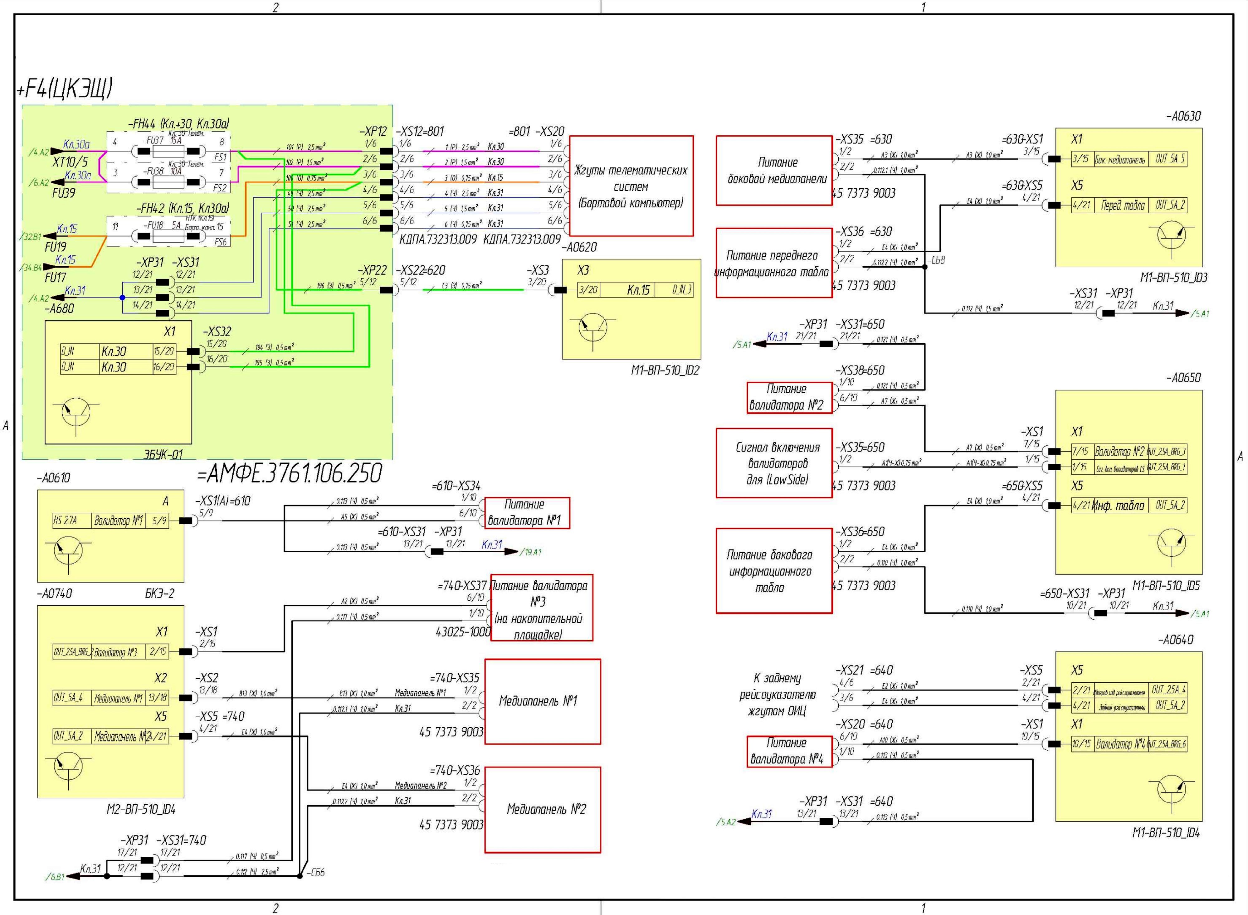
Task: Click the -FH44 (Кл.+30, Кл30а) label
Action: [178, 123]
